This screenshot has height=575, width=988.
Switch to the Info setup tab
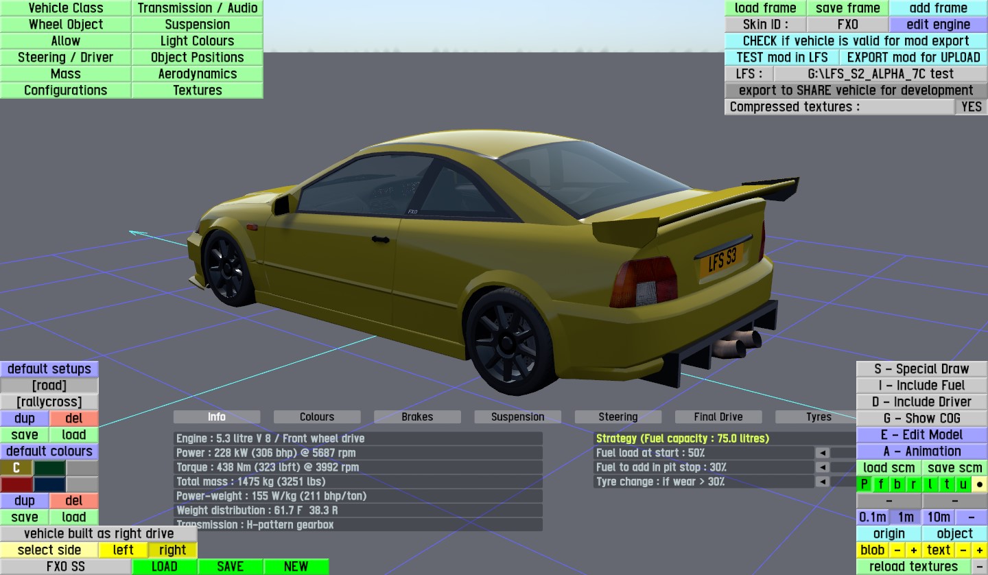(x=217, y=417)
